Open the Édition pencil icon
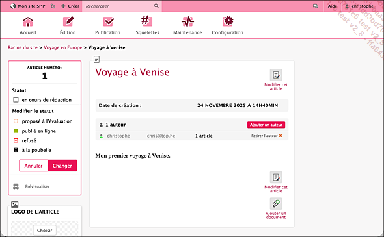This screenshot has width=384, height=237. [68, 21]
